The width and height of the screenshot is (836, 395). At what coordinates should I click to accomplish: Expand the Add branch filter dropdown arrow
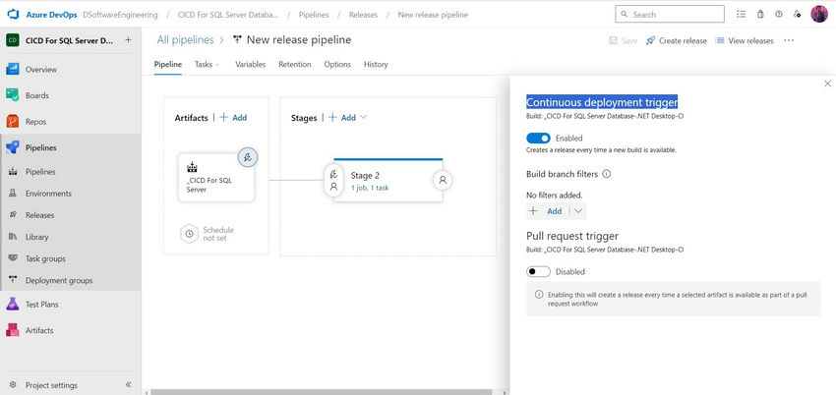(578, 210)
